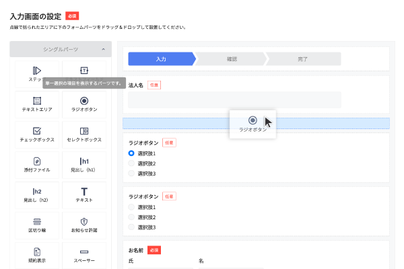404x269 pixels.
Task: Click the 名 name label
Action: (x=201, y=261)
